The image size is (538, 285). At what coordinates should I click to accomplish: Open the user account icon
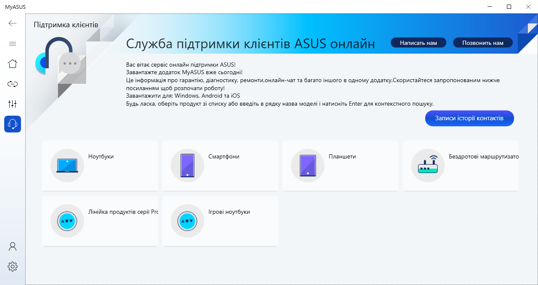point(13,246)
